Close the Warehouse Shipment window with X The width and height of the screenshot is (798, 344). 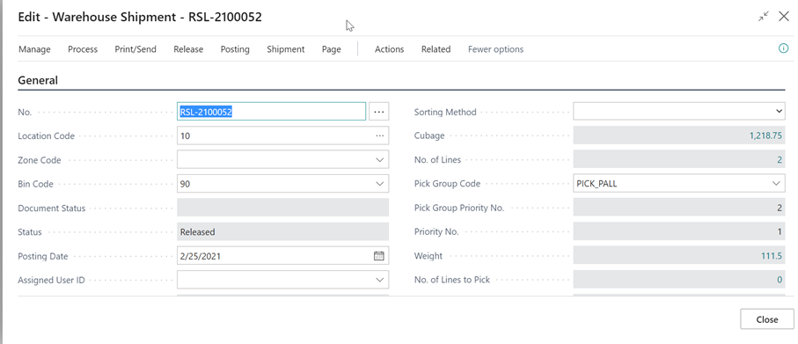coord(784,17)
